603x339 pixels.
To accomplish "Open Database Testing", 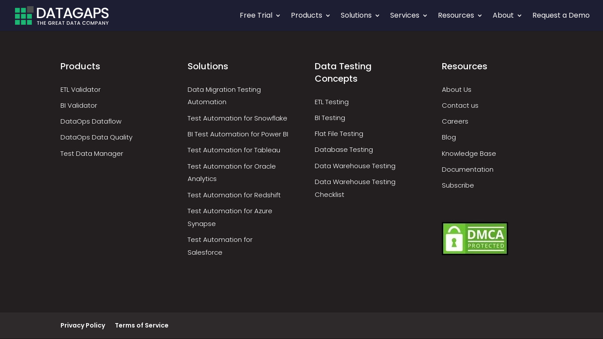I will pyautogui.click(x=344, y=150).
